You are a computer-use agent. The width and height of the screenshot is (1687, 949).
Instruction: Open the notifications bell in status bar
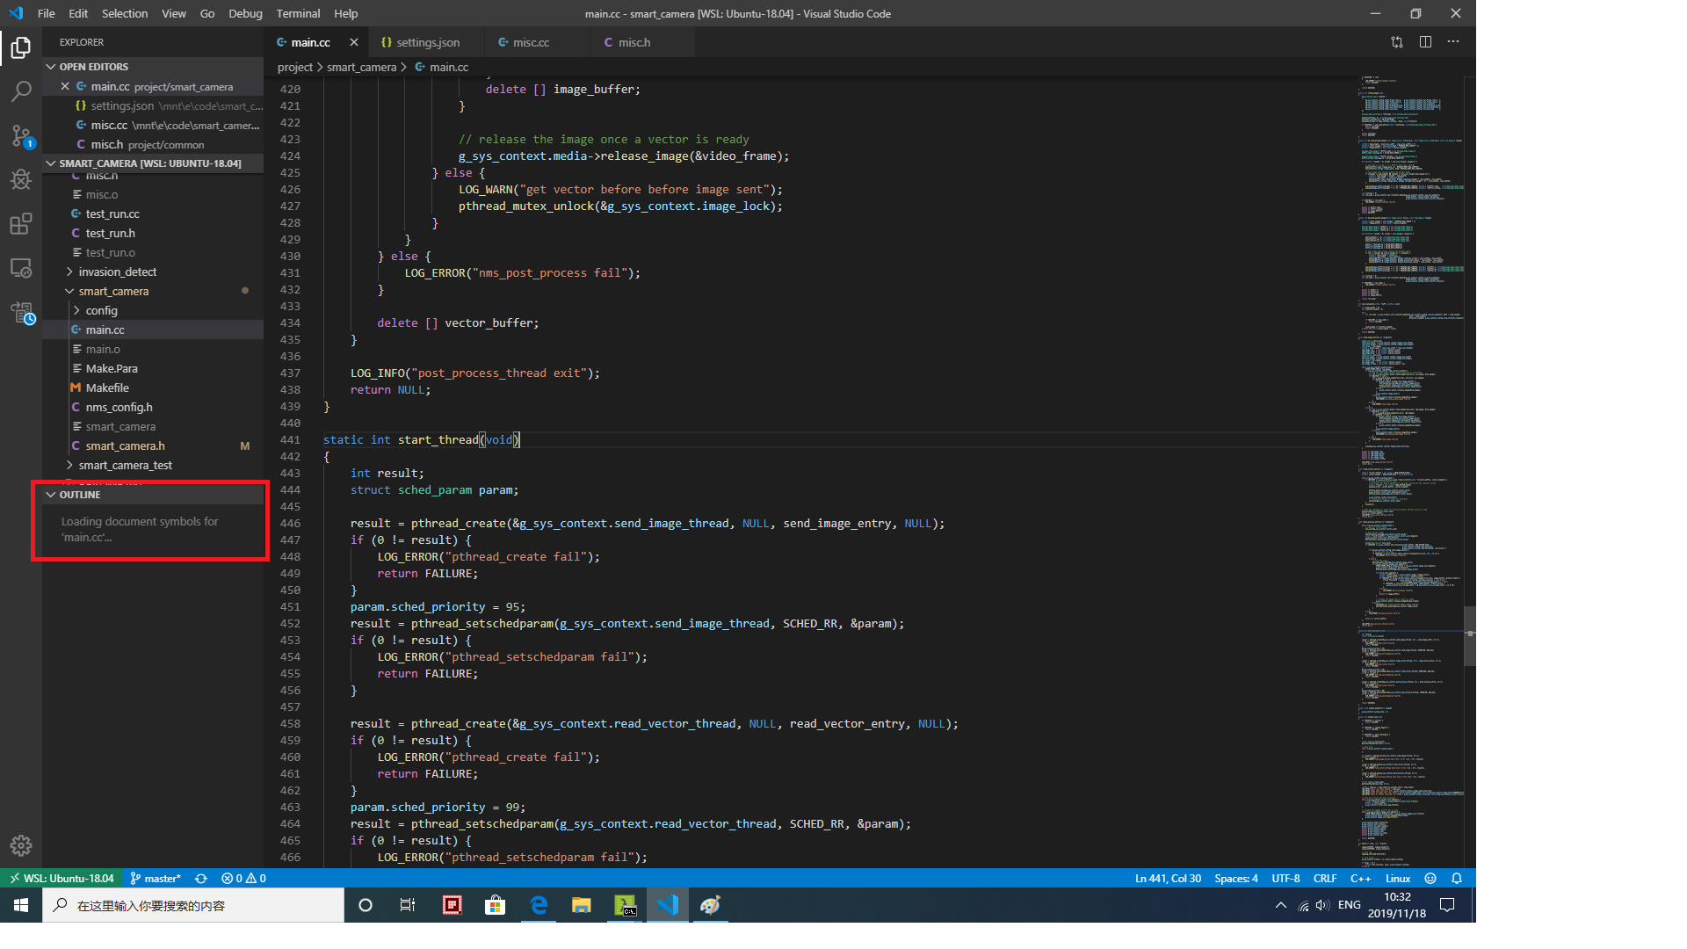[x=1457, y=878]
